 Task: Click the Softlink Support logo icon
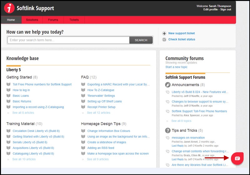point(9,8)
